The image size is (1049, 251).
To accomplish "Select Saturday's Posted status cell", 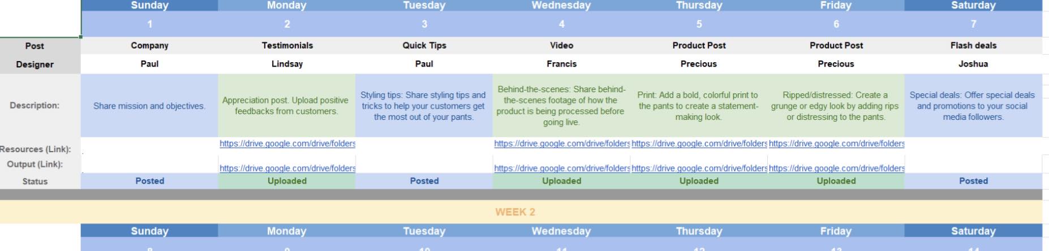I will click(x=973, y=181).
